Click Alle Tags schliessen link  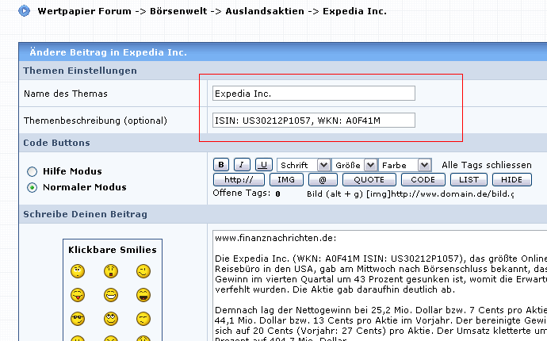487,165
